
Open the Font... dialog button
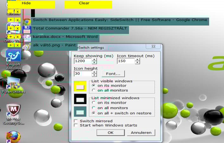coord(113,74)
